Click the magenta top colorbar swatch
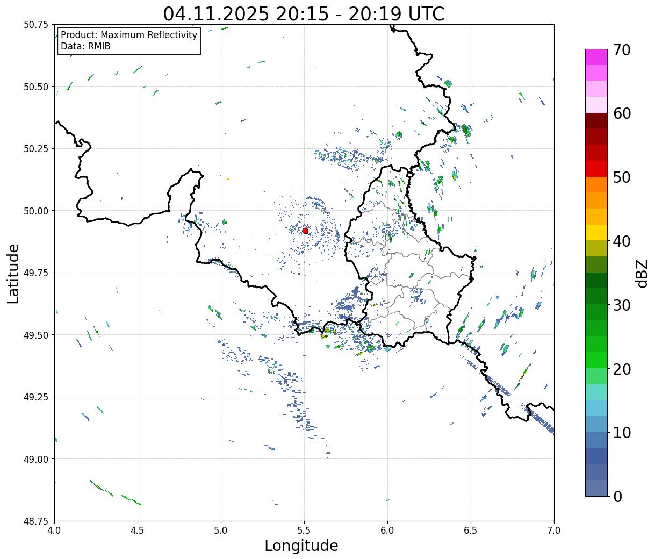Screen dimensions: 655x559 596,57
